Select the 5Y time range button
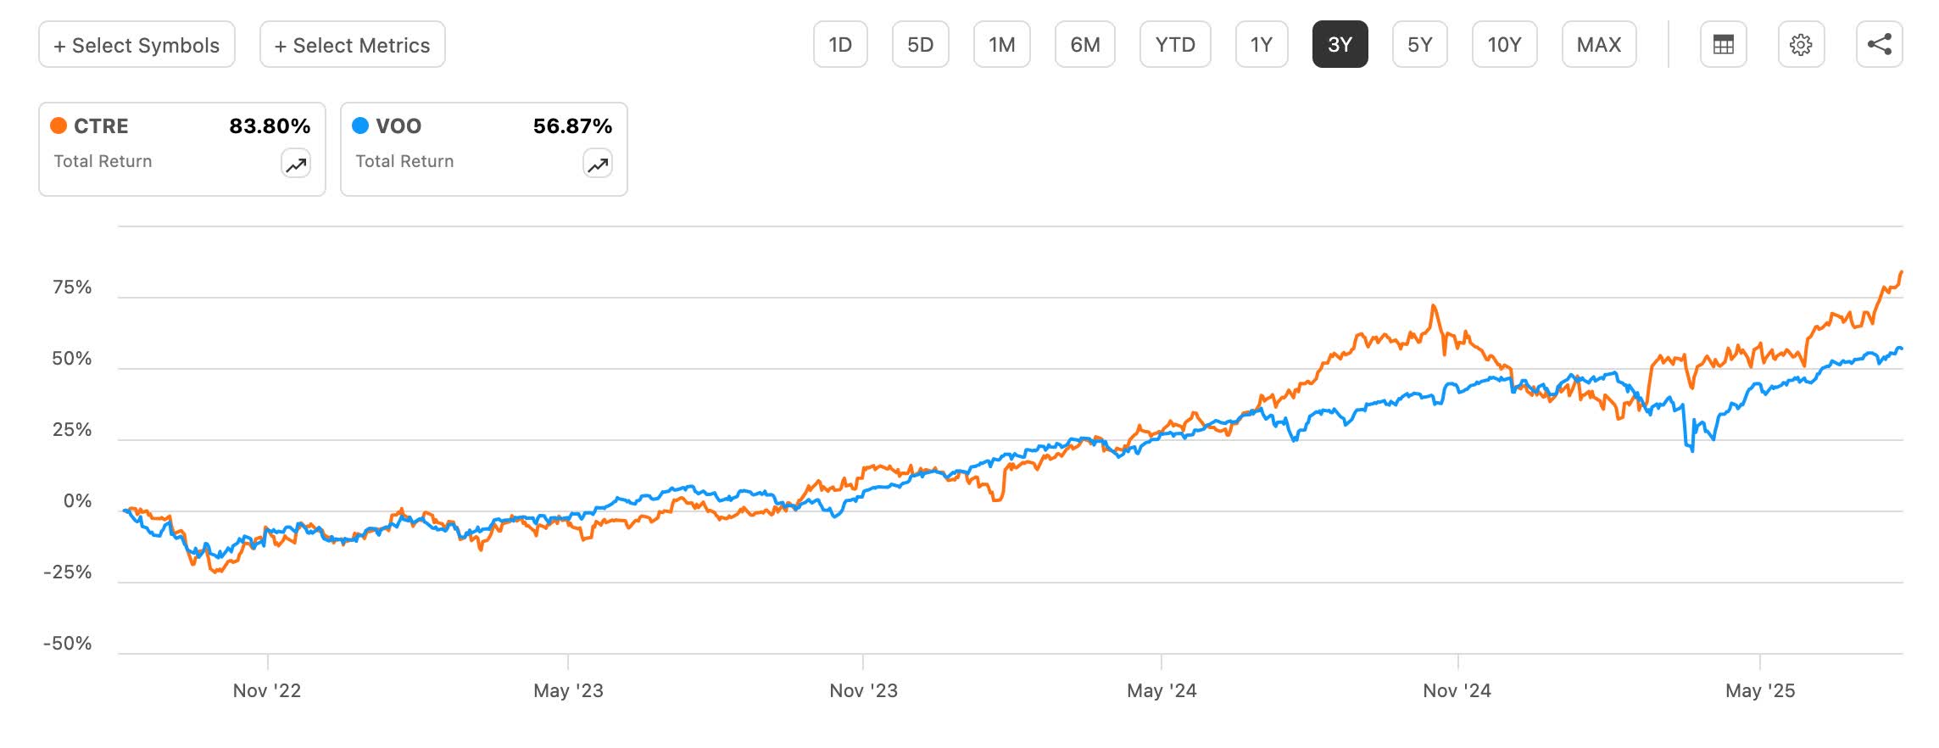The image size is (1939, 748). tap(1419, 44)
